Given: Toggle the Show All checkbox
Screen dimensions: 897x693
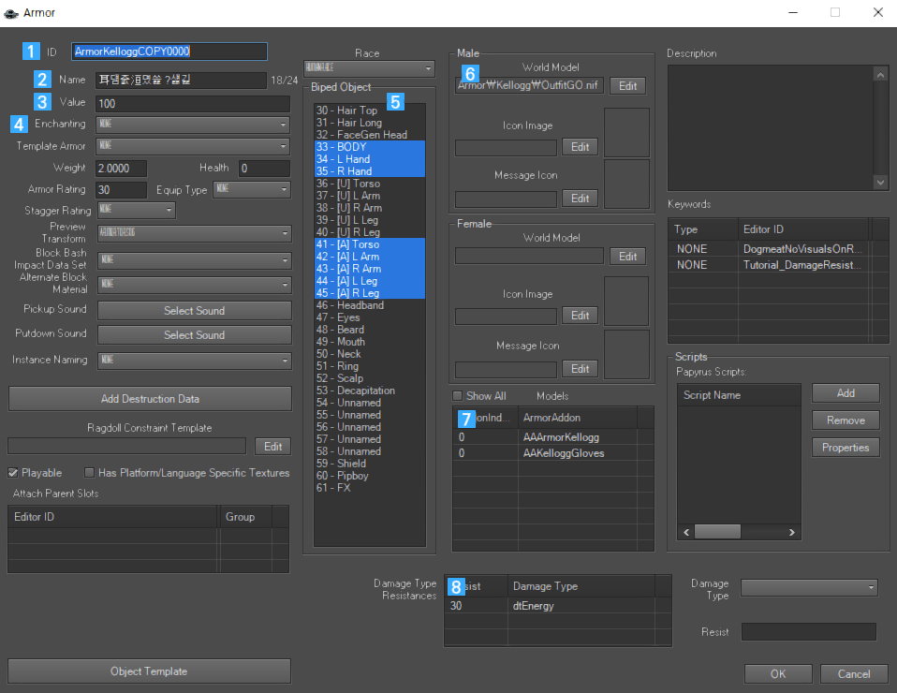Looking at the screenshot, I should pyautogui.click(x=457, y=396).
